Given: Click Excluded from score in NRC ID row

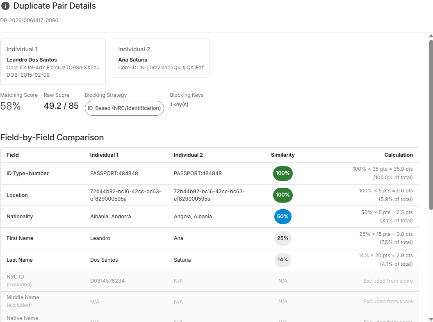Looking at the screenshot, I should 388,281.
